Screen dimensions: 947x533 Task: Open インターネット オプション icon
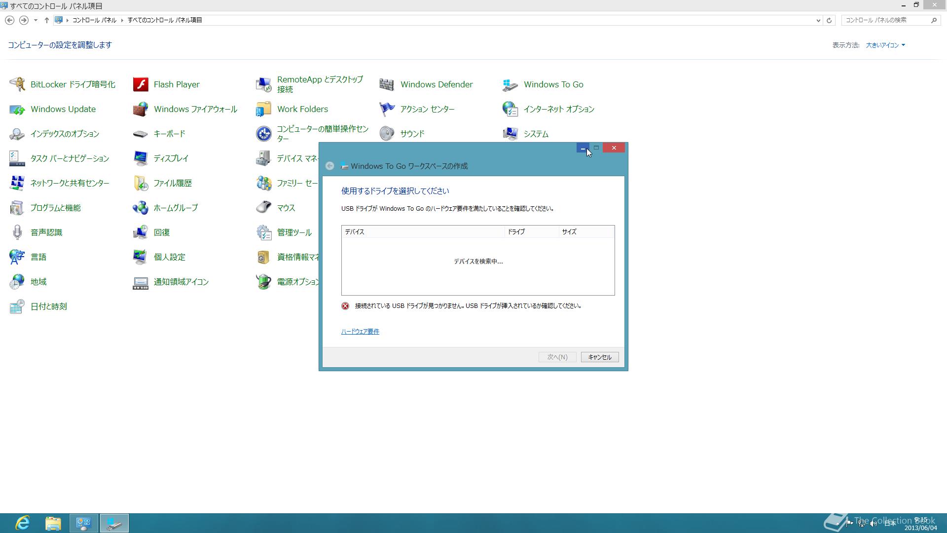tap(510, 109)
